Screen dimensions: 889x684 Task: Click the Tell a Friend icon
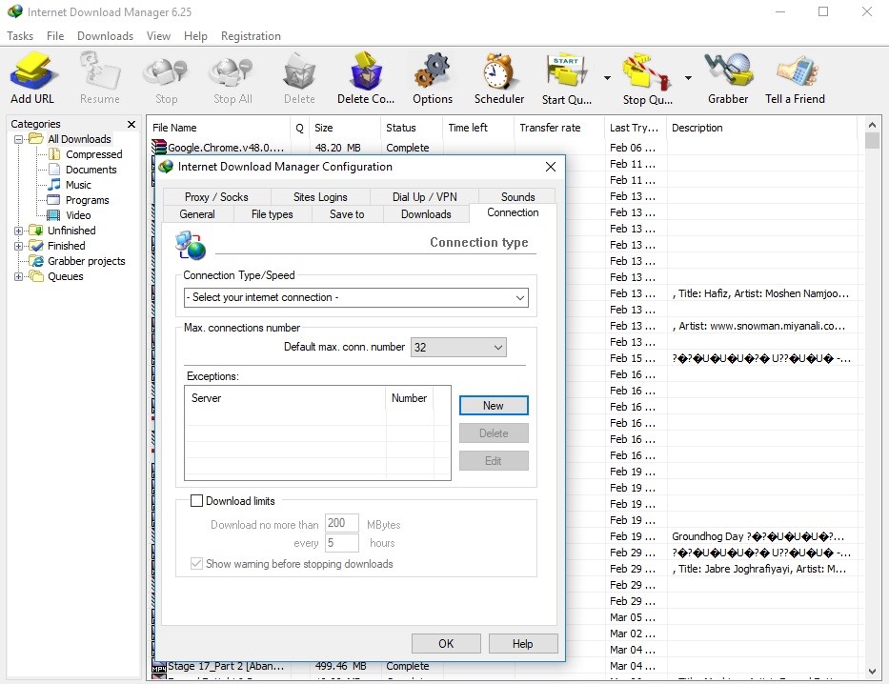pyautogui.click(x=795, y=72)
